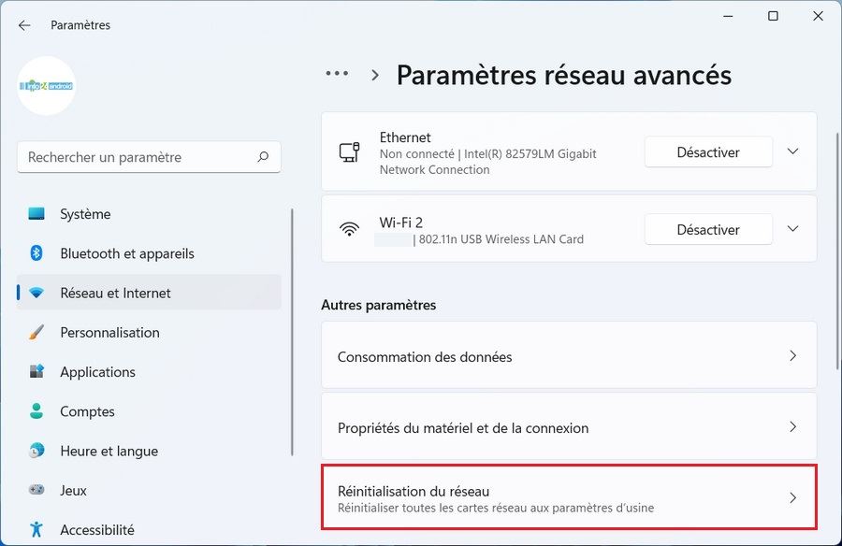Select Système in the sidebar
This screenshot has height=546, width=842.
85,214
